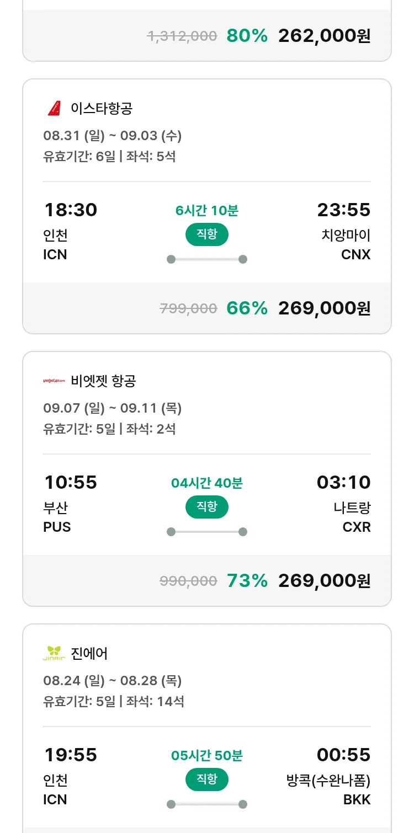Tap the route line under Chiang Mai flight
This screenshot has height=833, width=414.
pos(207,259)
